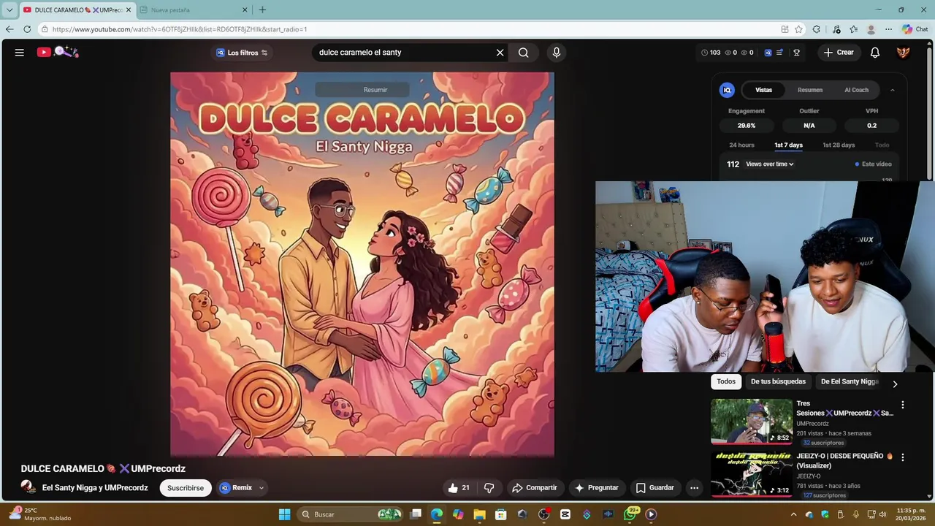Share the video with Compartir

(535, 488)
